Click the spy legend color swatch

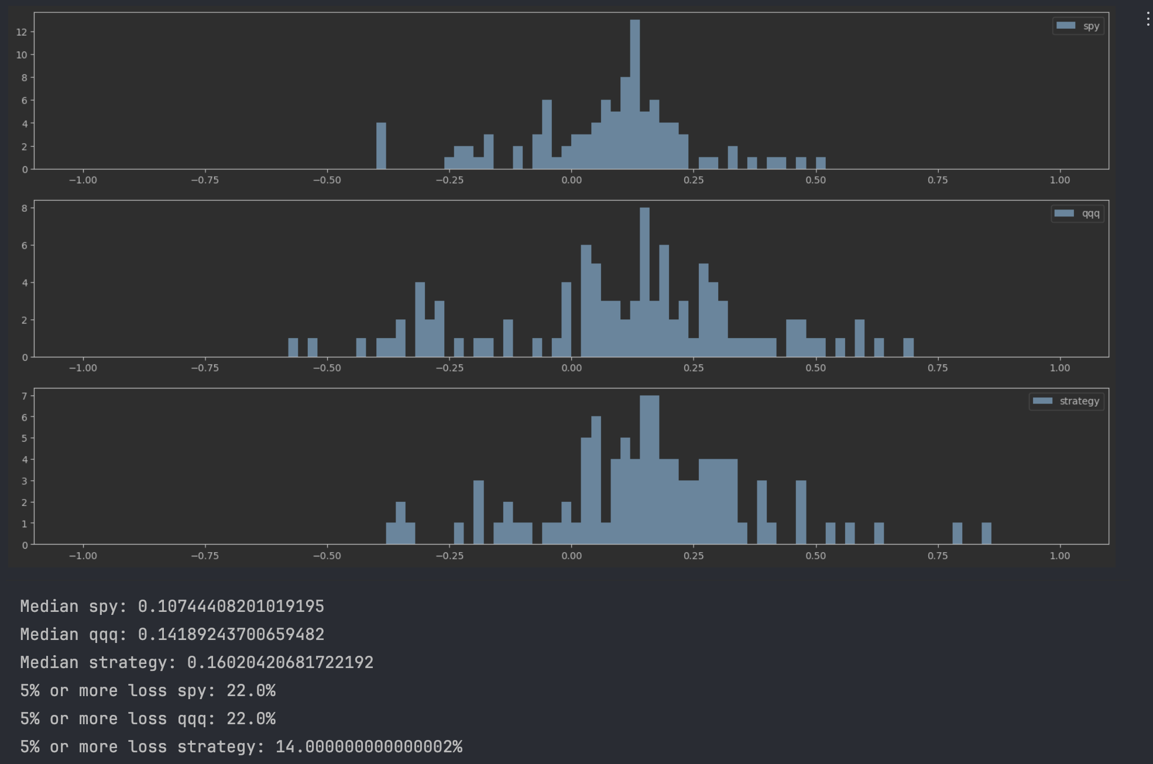1066,26
